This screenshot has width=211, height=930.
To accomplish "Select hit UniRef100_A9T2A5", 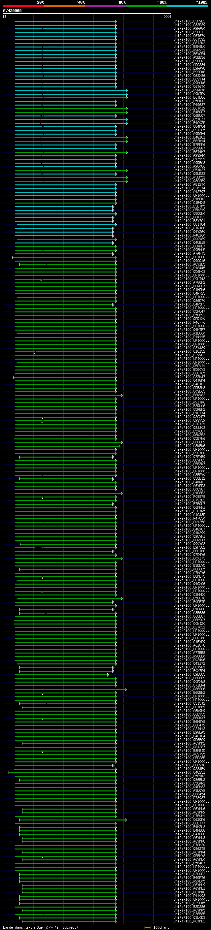I will click(189, 130).
